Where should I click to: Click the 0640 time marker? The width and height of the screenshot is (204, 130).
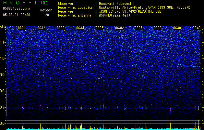(x=197, y=28)
